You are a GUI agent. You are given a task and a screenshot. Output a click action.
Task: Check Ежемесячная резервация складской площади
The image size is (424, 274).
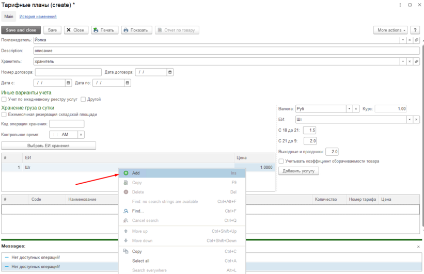pos(4,115)
